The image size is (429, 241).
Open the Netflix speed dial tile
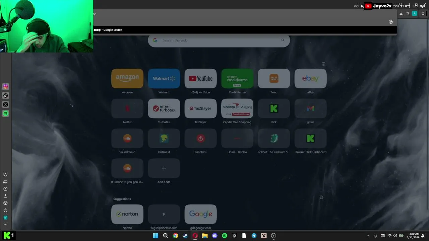127,108
